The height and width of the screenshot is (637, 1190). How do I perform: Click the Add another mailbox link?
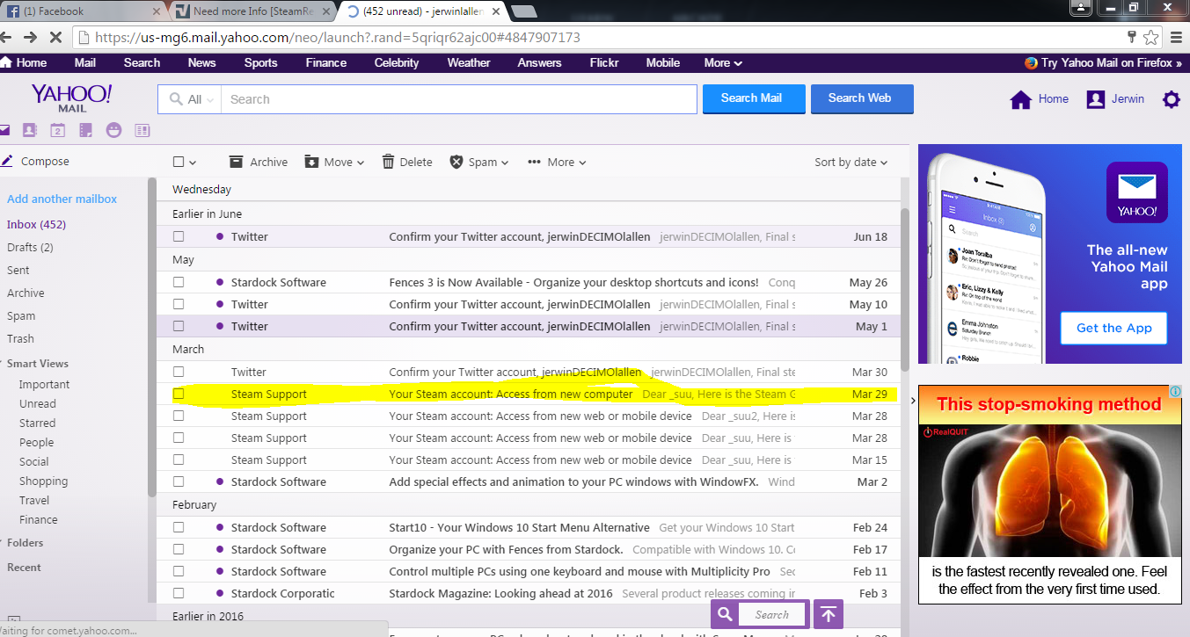[x=62, y=199]
